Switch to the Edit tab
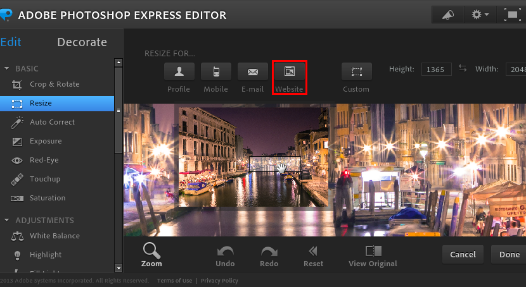 pyautogui.click(x=11, y=42)
